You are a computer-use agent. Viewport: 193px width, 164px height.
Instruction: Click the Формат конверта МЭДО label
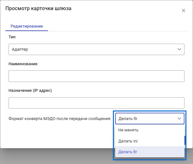click(60, 118)
